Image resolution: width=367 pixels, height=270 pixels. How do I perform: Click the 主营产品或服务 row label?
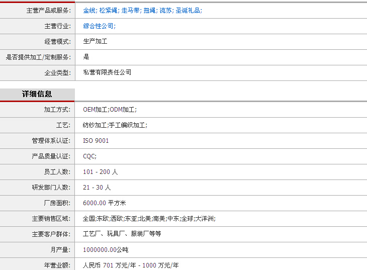(48, 11)
